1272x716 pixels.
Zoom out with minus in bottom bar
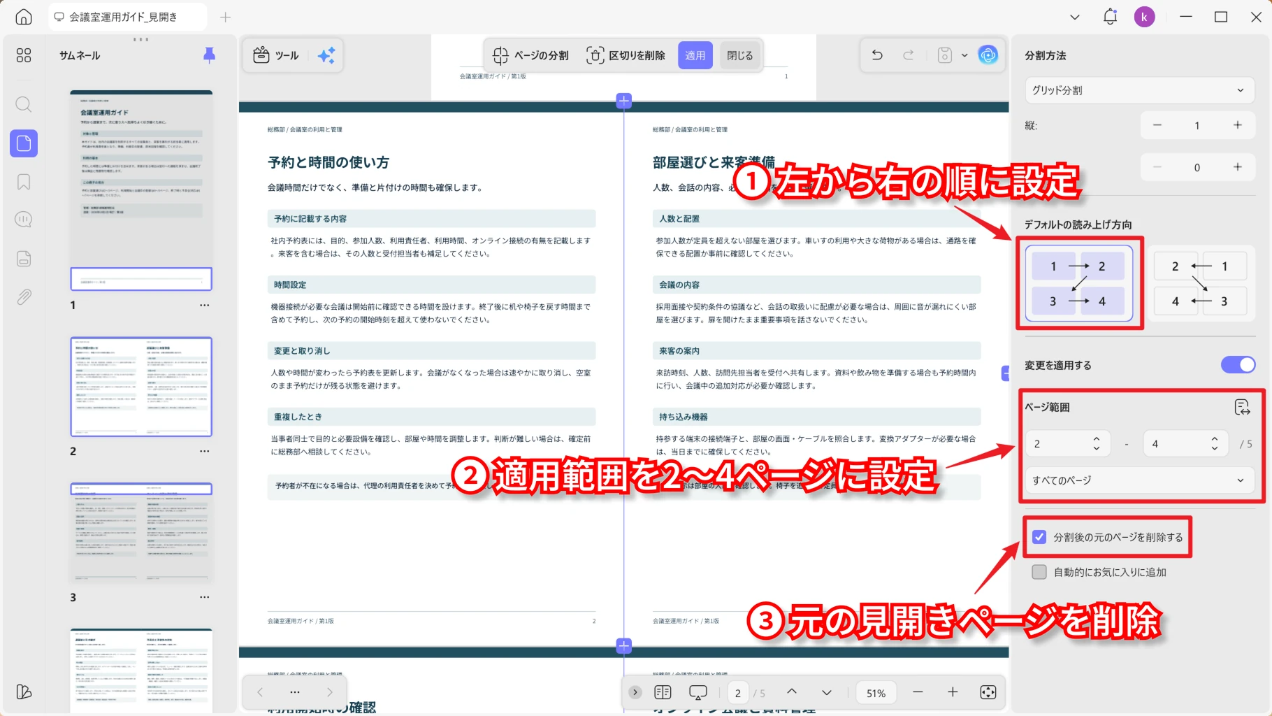pyautogui.click(x=918, y=692)
